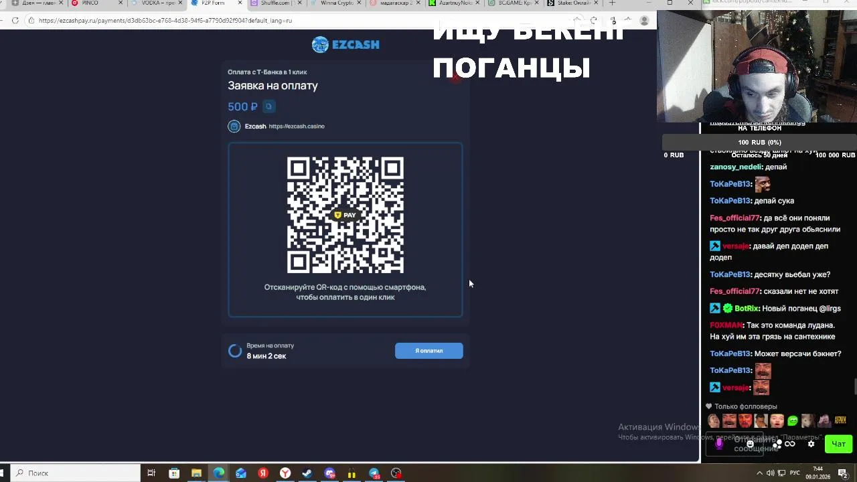Click the browser address bar URL
857x482 pixels.
(165, 21)
